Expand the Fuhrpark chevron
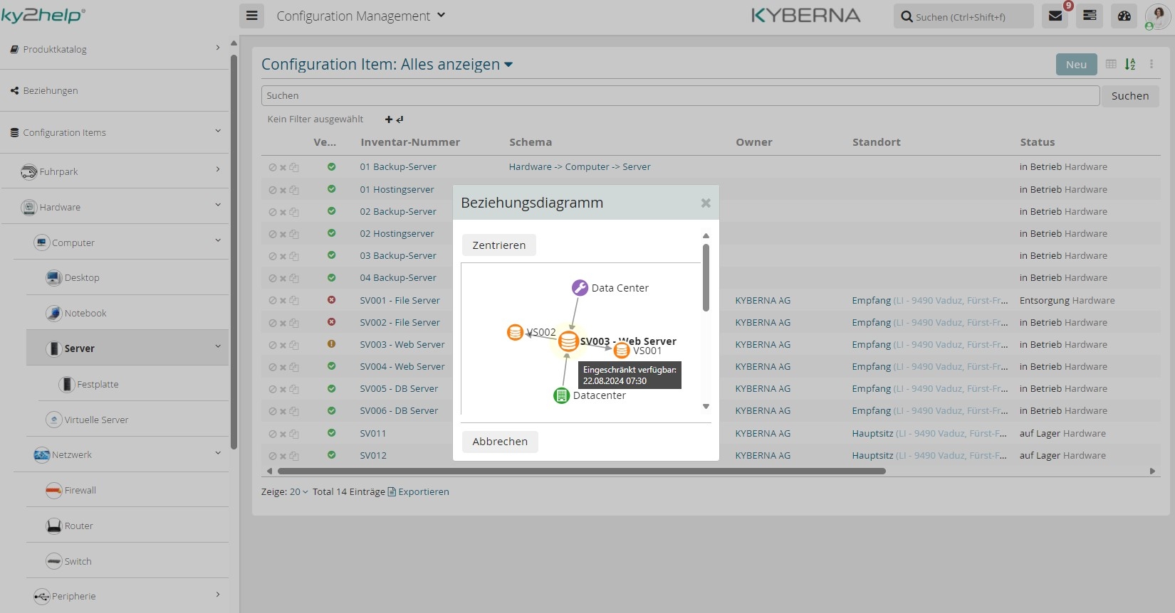Screen dimensions: 1175x613 218,169
